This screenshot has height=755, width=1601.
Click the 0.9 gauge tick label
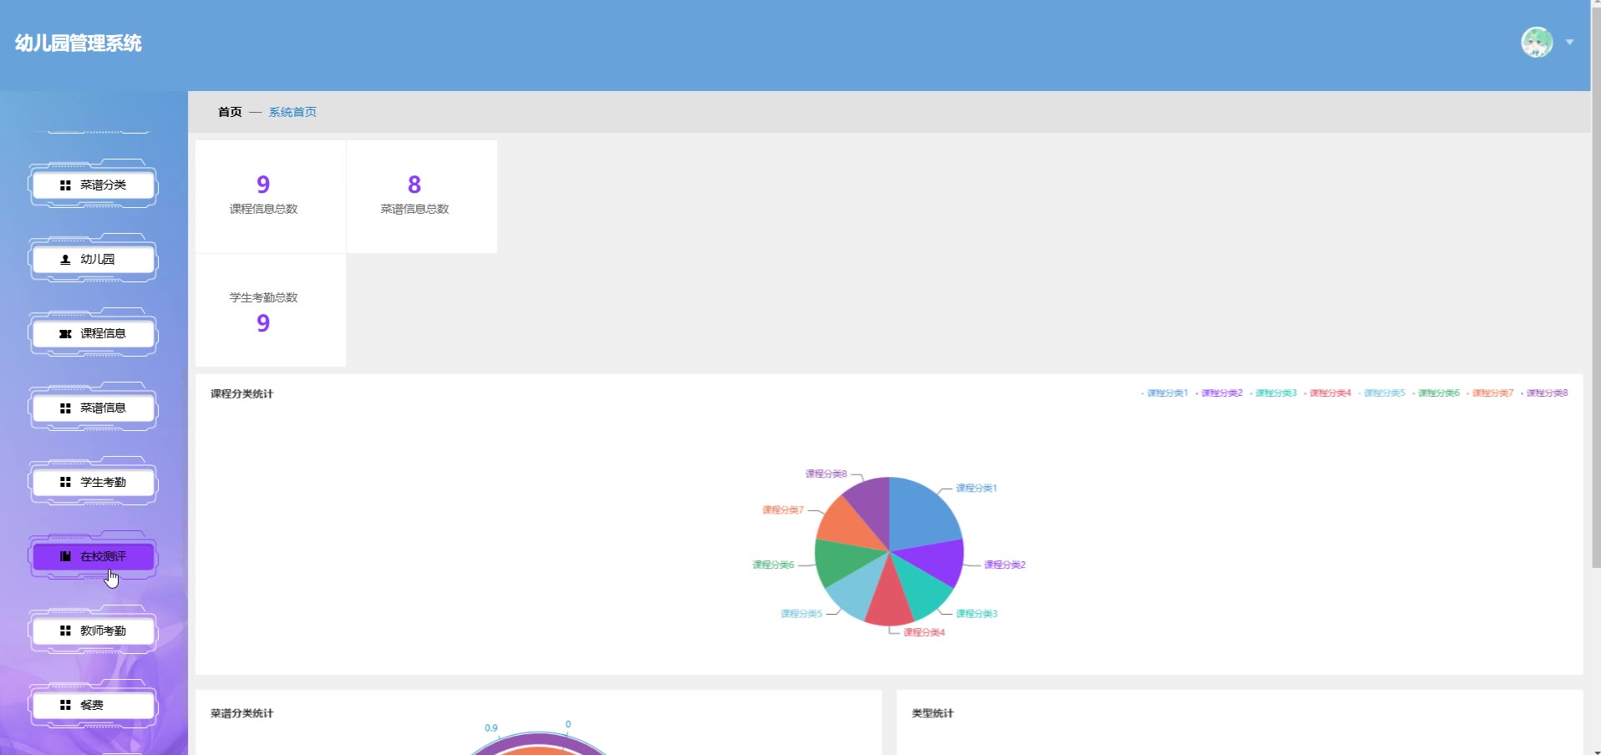(x=491, y=728)
